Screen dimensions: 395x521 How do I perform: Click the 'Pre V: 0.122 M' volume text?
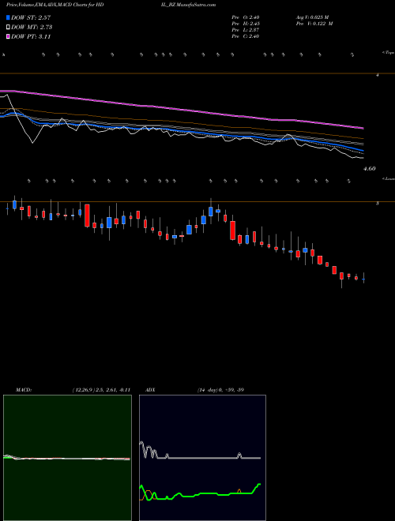click(316, 24)
